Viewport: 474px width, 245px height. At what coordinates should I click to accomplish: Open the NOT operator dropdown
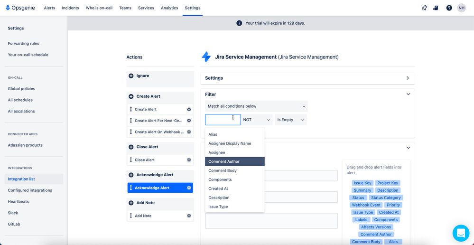point(257,120)
